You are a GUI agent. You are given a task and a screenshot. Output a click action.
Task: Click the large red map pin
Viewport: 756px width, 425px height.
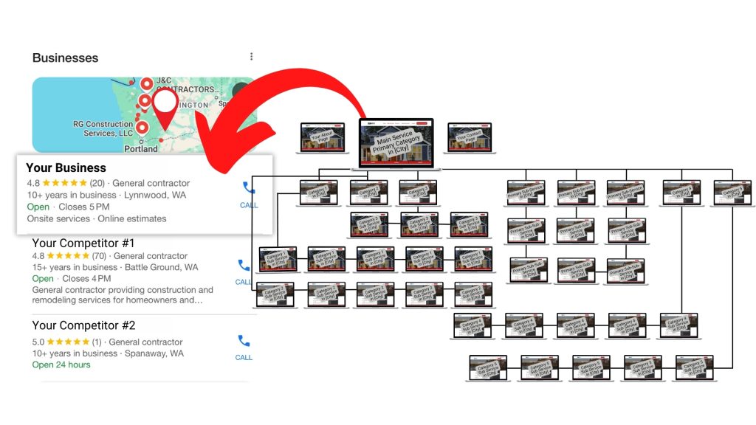click(x=165, y=108)
